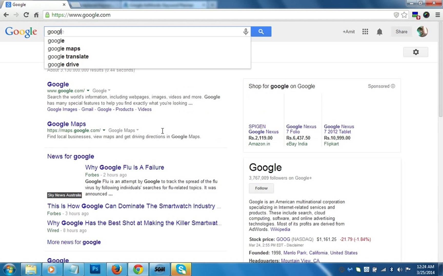The height and width of the screenshot is (276, 443).
Task: Open Skype from the taskbar
Action: pos(181,269)
